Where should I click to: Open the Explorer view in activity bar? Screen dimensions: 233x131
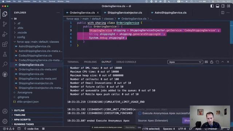coord(5,14)
